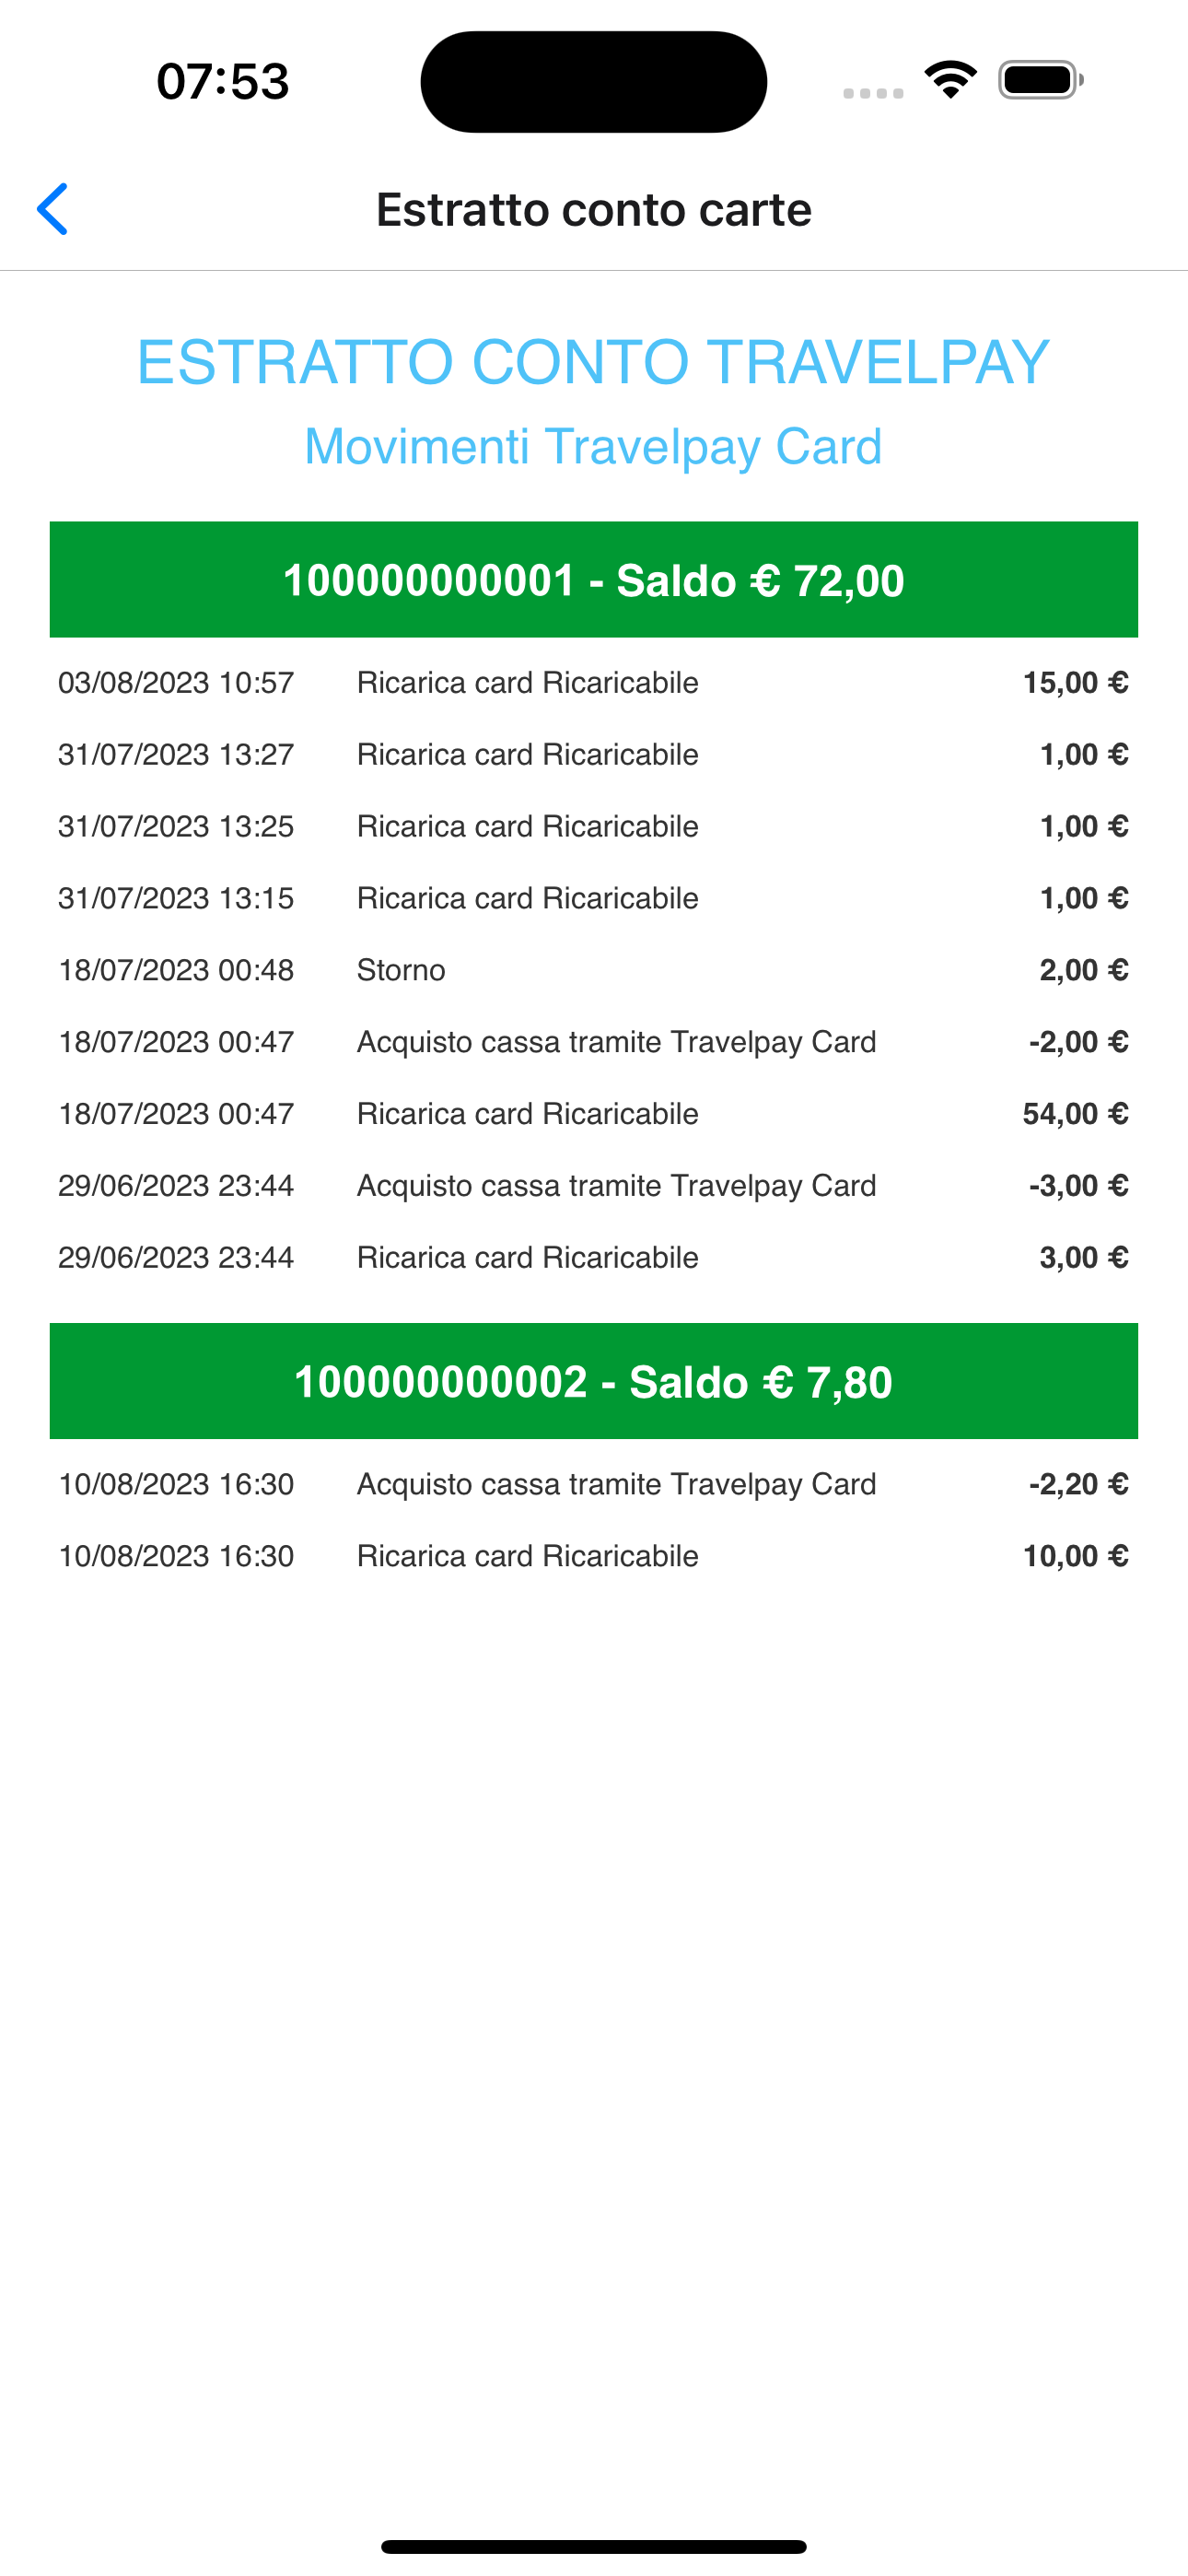The height and width of the screenshot is (2576, 1188).
Task: Tap the Wi-Fi status icon
Action: (x=950, y=80)
